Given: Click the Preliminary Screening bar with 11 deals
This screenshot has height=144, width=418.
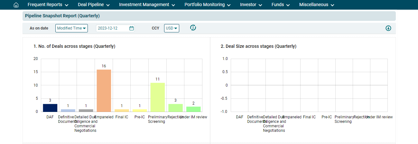Looking at the screenshot, I should tap(158, 97).
